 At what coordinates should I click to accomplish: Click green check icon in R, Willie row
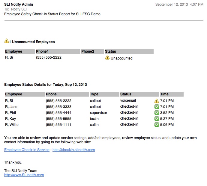pyautogui.click(x=157, y=124)
